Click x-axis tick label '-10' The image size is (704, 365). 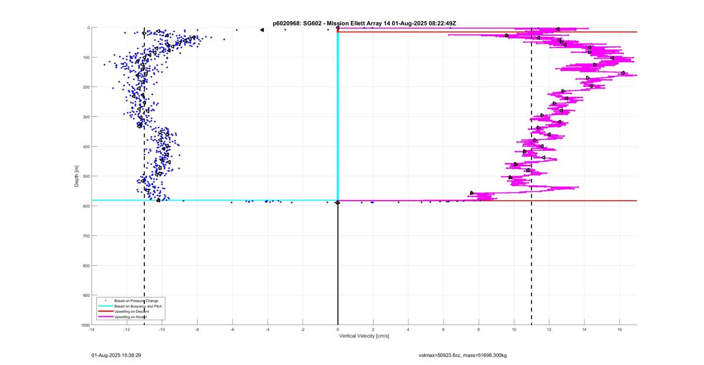[x=162, y=329]
